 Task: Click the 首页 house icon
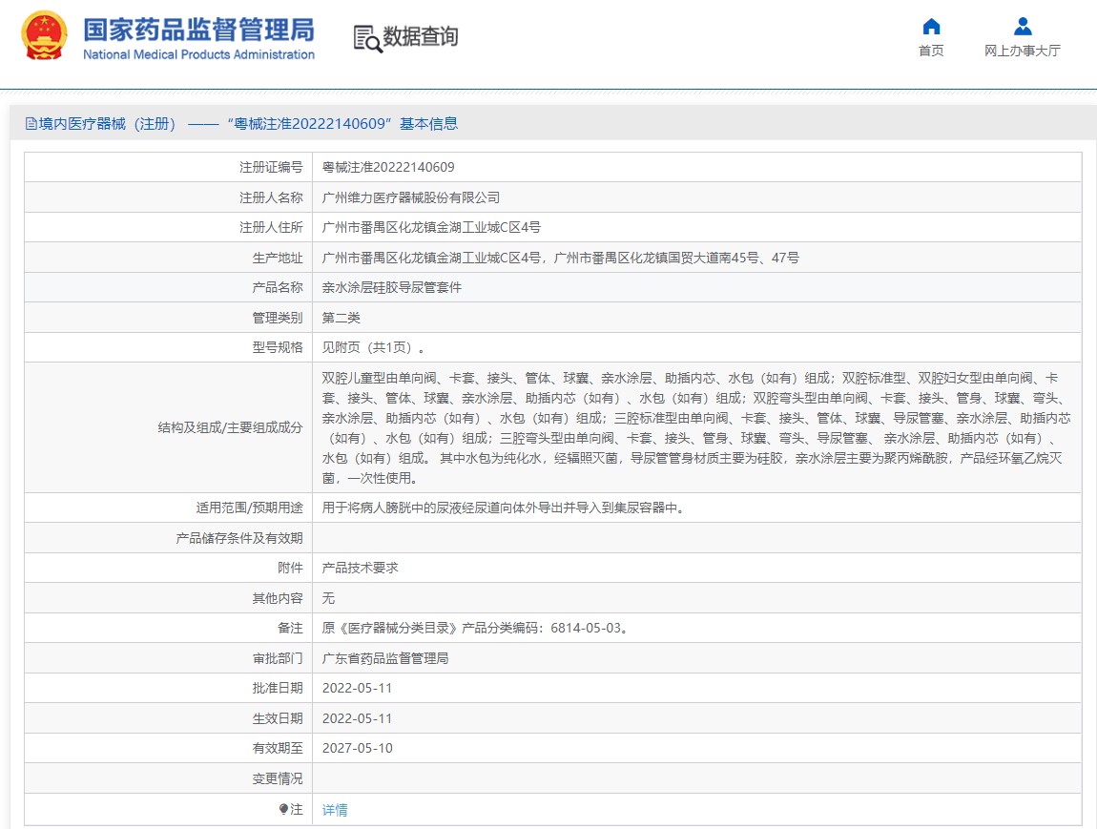tap(931, 27)
